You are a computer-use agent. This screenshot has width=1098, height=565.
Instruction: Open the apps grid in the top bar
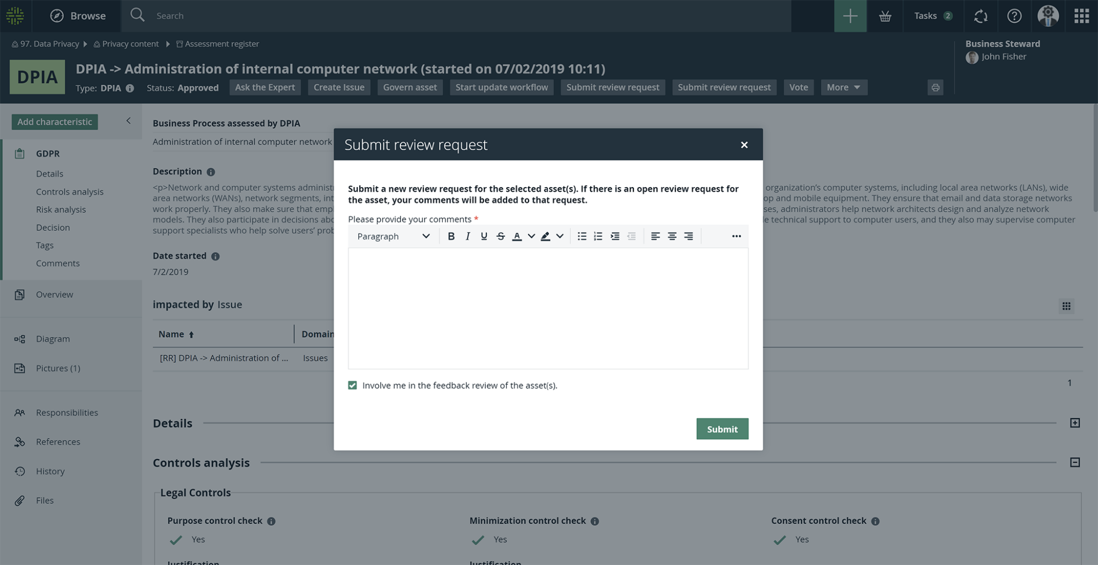(1081, 16)
